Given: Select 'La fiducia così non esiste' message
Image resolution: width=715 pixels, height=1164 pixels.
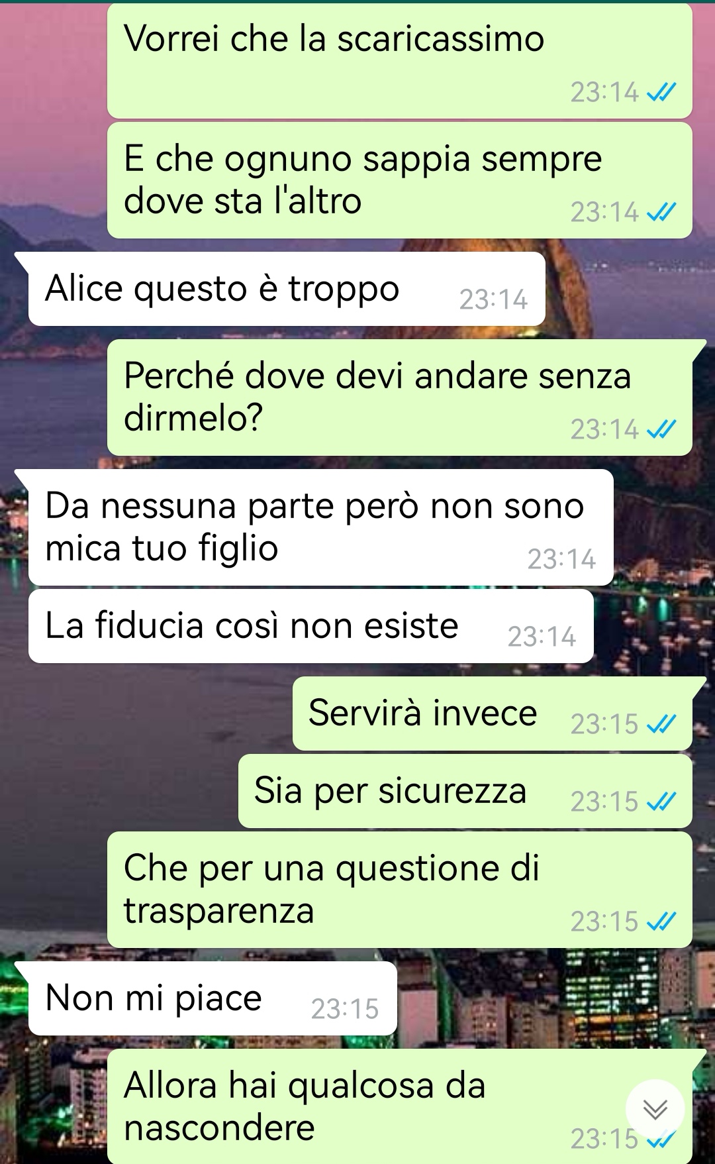Looking at the screenshot, I should [x=310, y=626].
